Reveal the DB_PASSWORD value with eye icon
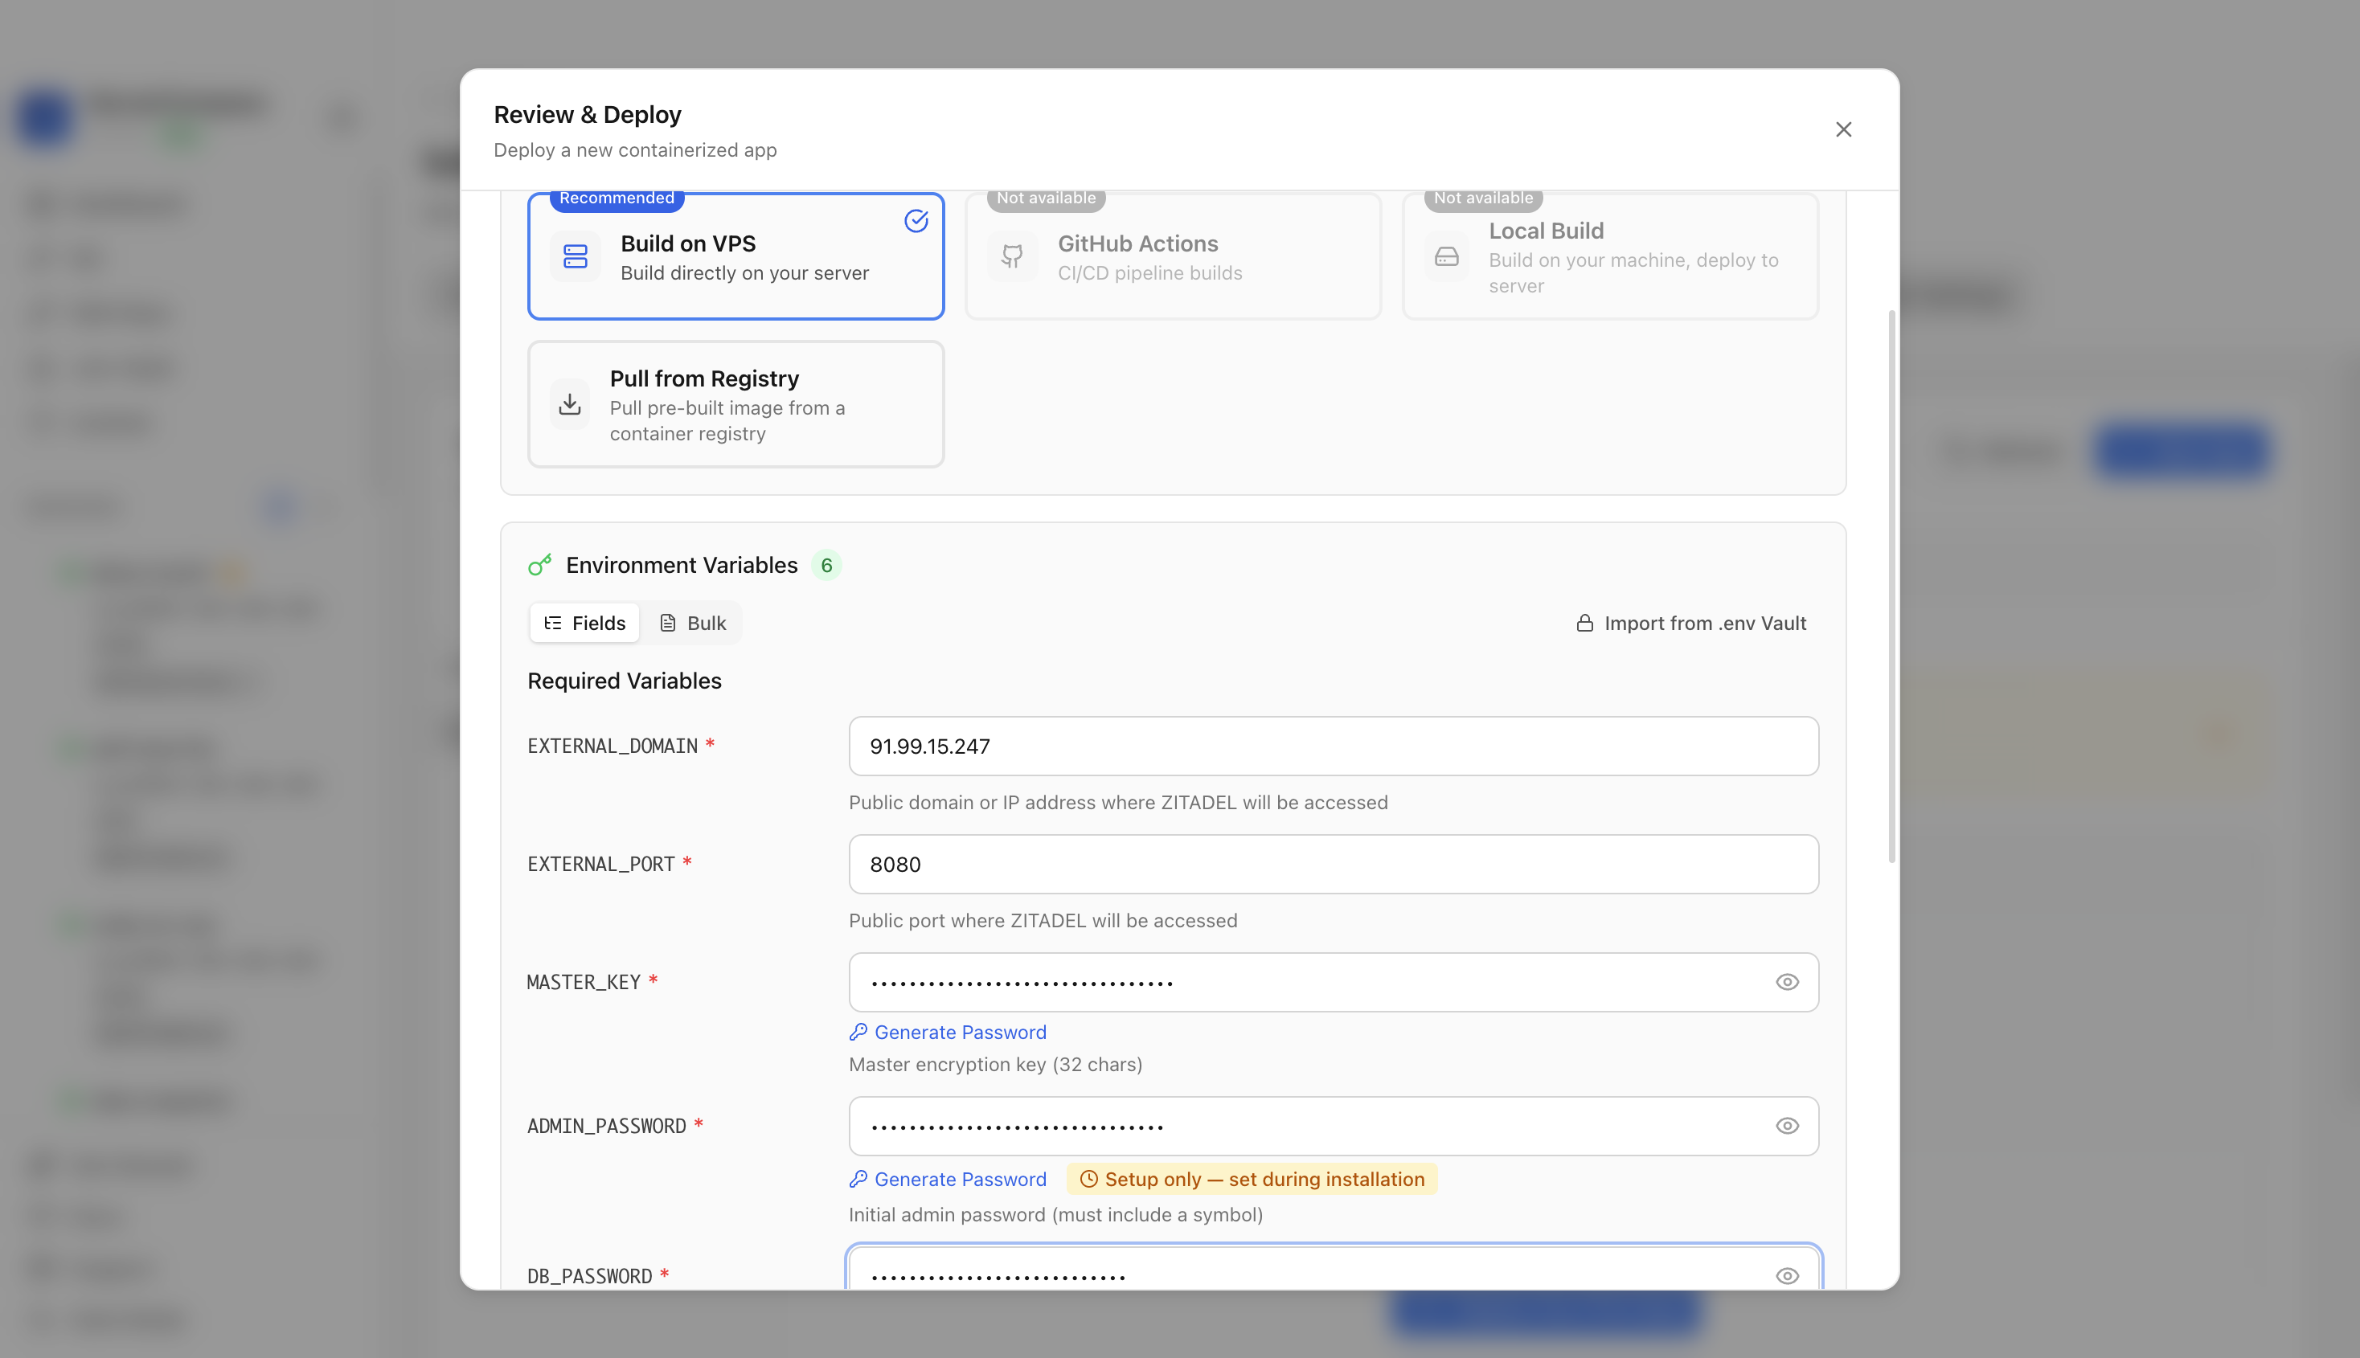Viewport: 2360px width, 1358px height. click(1787, 1276)
